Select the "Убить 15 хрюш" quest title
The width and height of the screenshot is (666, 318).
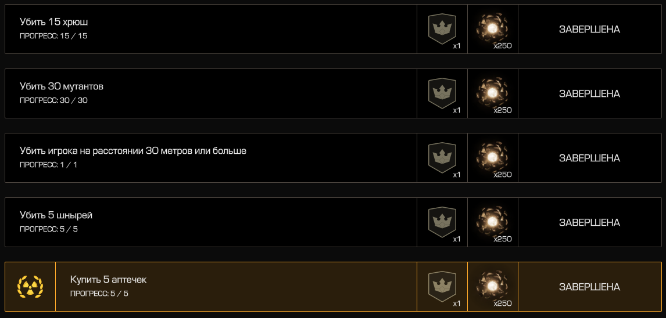click(54, 22)
